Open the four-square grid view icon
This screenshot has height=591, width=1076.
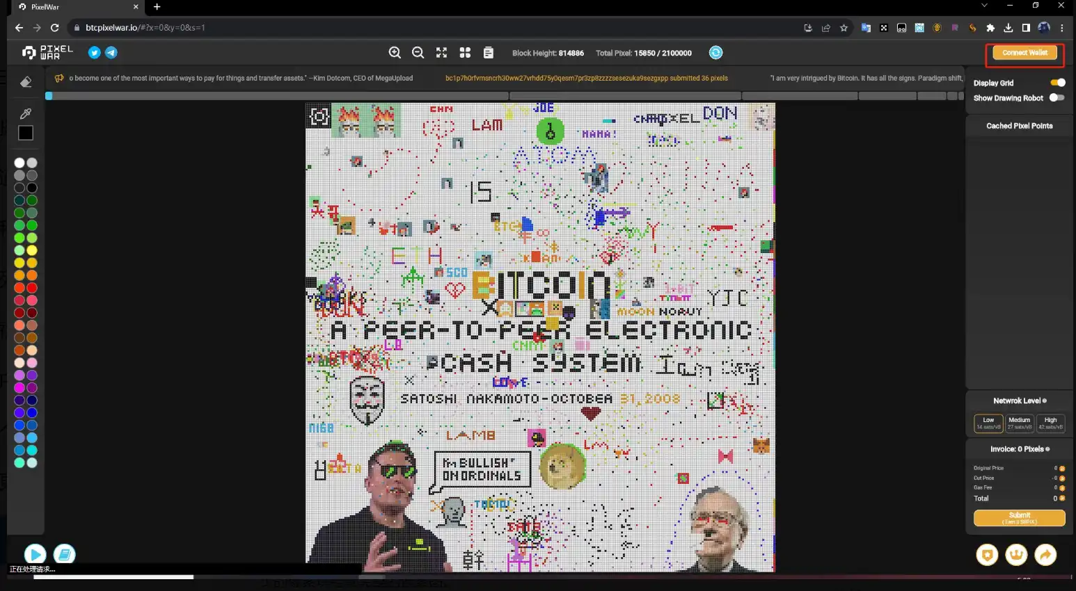[465, 53]
